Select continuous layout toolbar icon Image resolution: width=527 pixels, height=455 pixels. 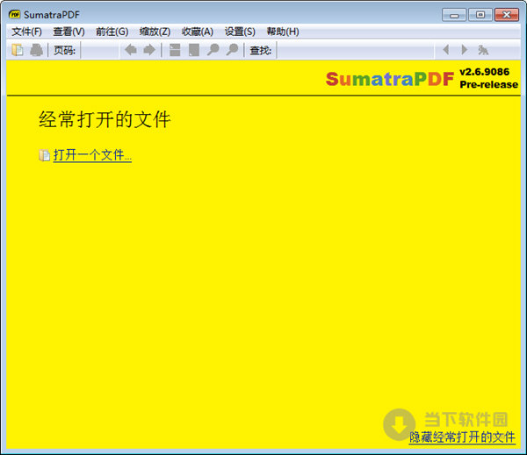[x=175, y=50]
